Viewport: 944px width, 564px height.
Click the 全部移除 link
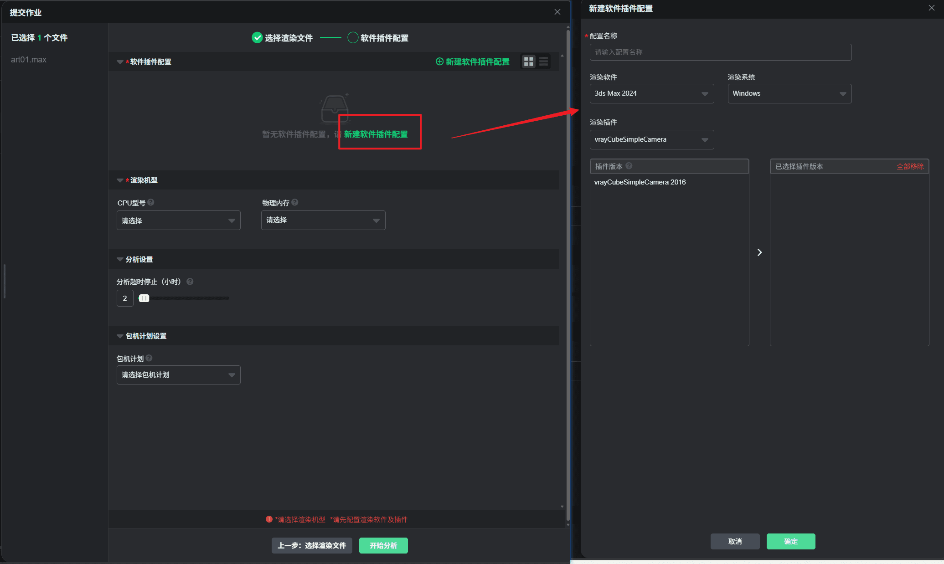[910, 166]
